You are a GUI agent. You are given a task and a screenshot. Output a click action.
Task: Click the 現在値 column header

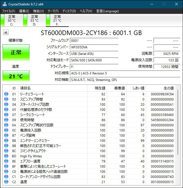click(x=97, y=88)
